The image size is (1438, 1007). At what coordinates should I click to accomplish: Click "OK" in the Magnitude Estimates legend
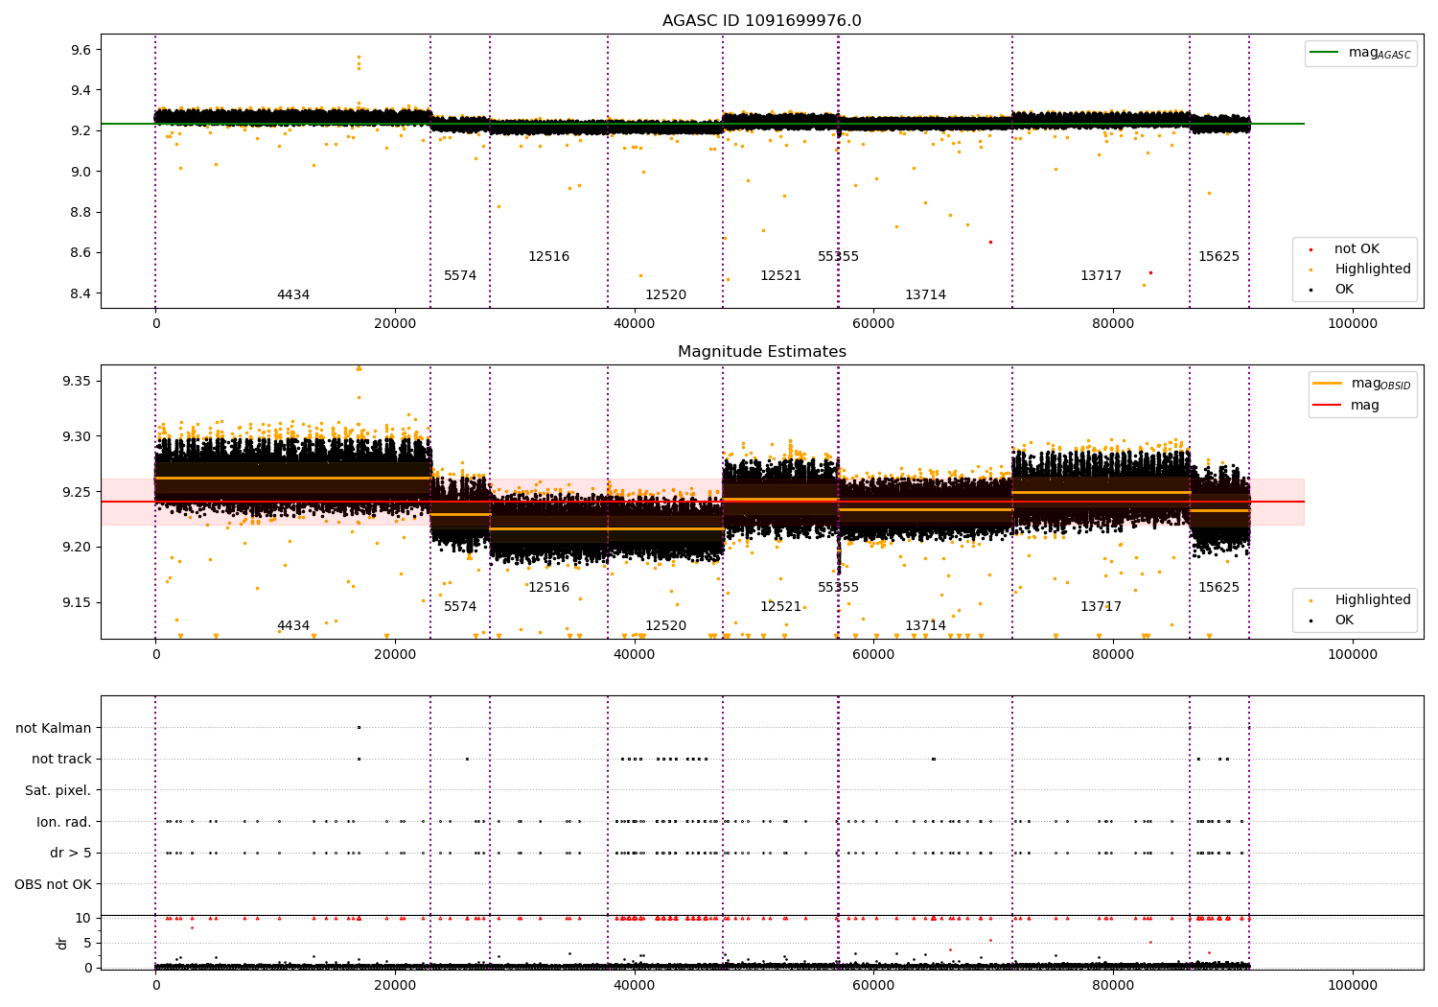[1344, 621]
